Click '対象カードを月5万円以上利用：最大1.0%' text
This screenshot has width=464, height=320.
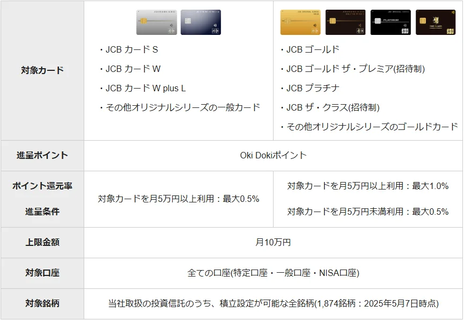[368, 186]
